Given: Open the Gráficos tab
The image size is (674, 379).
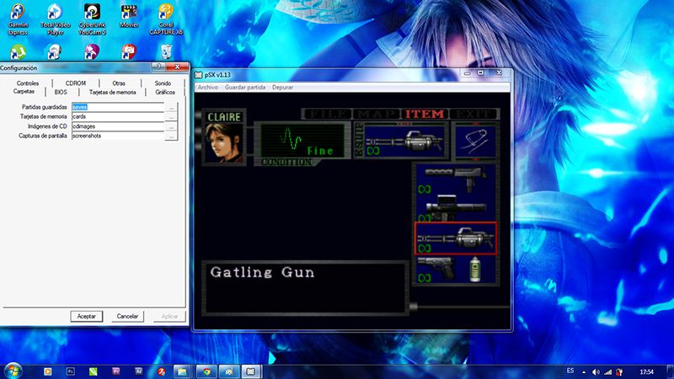Looking at the screenshot, I should click(x=165, y=92).
